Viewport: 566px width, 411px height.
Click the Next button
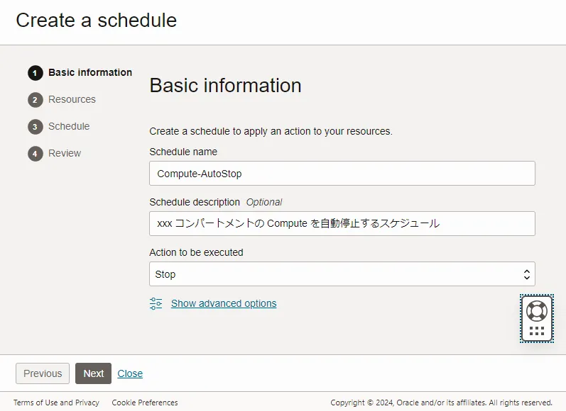point(94,373)
